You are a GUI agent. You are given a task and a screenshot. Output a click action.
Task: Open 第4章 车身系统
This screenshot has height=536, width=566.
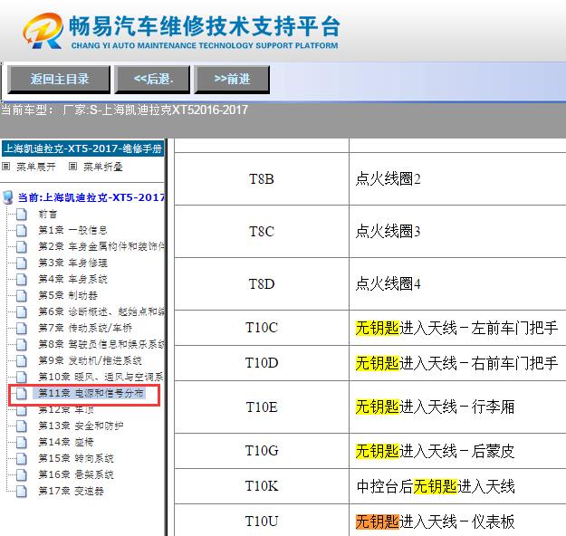point(72,279)
